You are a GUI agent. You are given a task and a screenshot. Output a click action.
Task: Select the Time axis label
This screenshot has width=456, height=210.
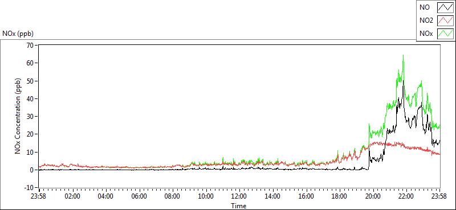(239, 206)
